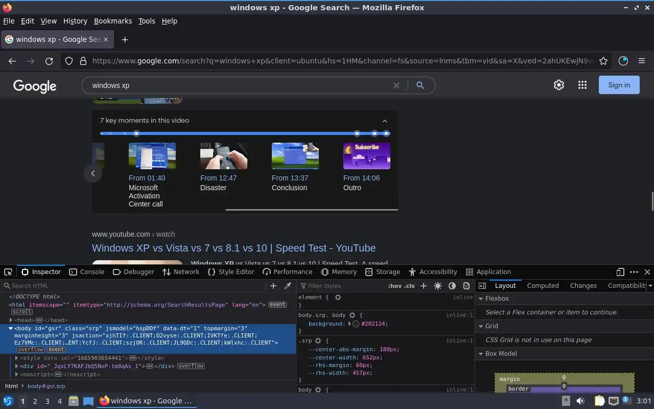The width and height of the screenshot is (654, 409).
Task: Open the Style Editor panel
Action: point(231,272)
